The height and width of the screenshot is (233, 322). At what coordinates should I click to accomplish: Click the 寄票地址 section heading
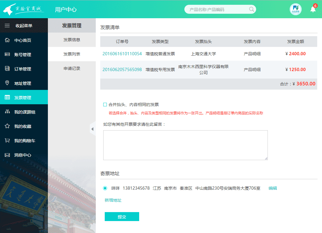click(x=110, y=174)
